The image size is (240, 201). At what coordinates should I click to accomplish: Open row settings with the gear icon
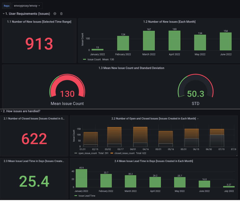click(x=55, y=14)
